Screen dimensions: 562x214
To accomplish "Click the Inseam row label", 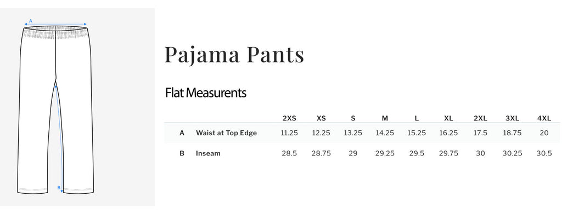I will tap(208, 153).
